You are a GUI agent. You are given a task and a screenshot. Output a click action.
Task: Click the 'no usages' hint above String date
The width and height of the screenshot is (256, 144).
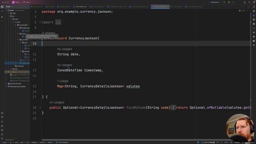click(x=64, y=49)
